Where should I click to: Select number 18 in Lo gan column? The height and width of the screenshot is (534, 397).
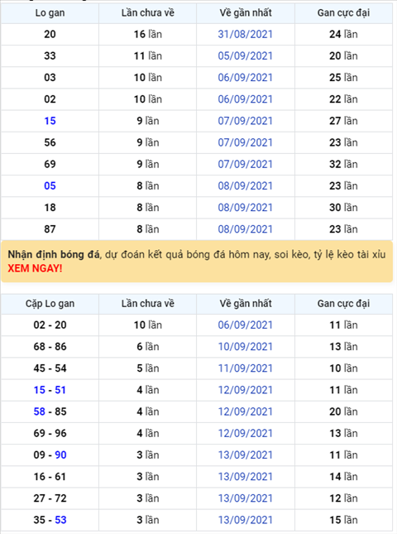pyautogui.click(x=50, y=208)
